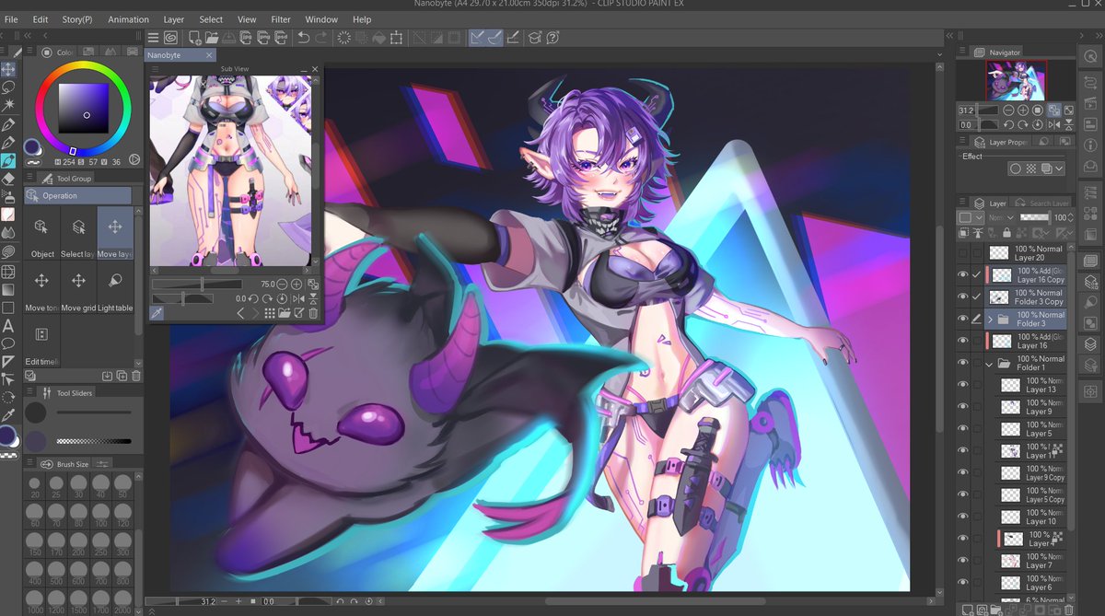1105x616 pixels.
Task: Click New raster layer icon at Layer panel bottom
Action: point(967,609)
